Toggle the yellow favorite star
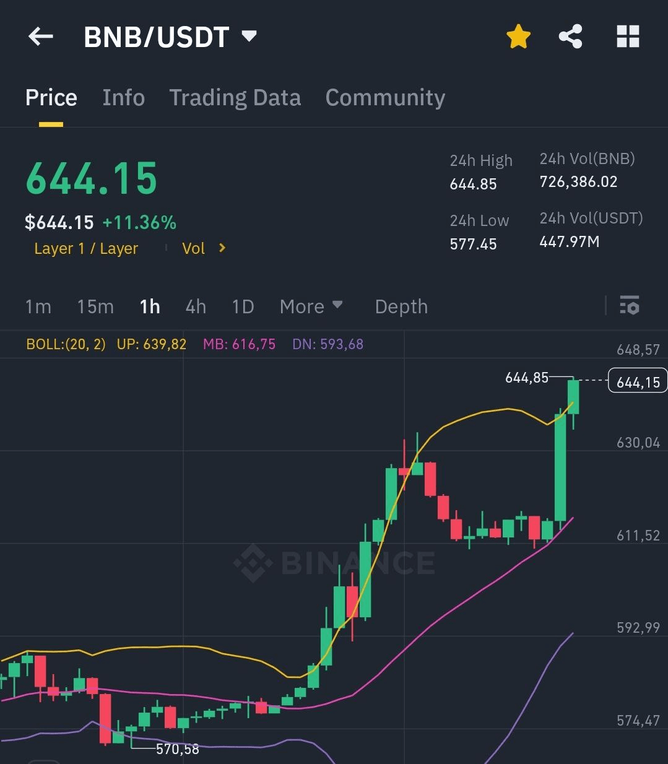 518,37
